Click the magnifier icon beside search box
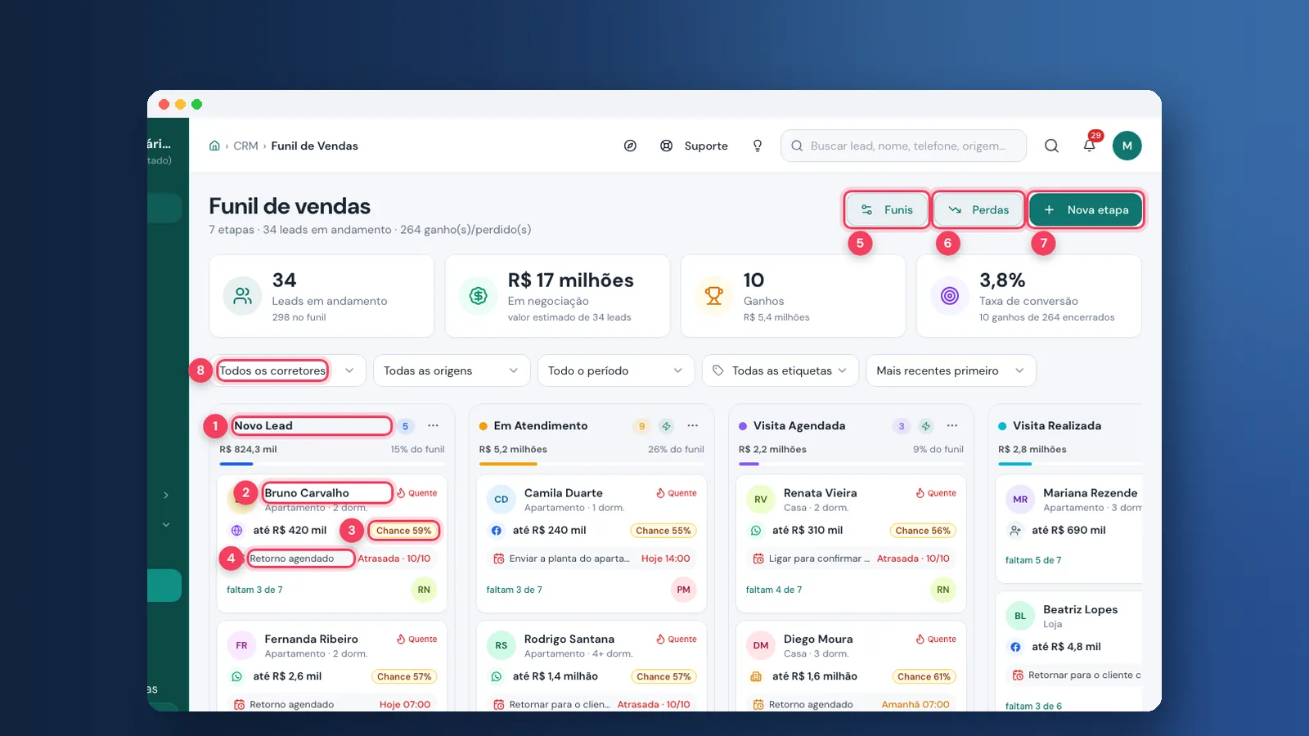 [x=1052, y=146]
